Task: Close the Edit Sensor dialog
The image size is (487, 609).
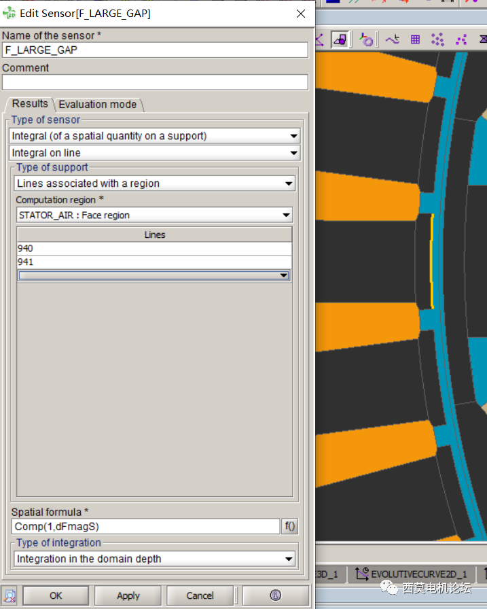Action: (301, 14)
